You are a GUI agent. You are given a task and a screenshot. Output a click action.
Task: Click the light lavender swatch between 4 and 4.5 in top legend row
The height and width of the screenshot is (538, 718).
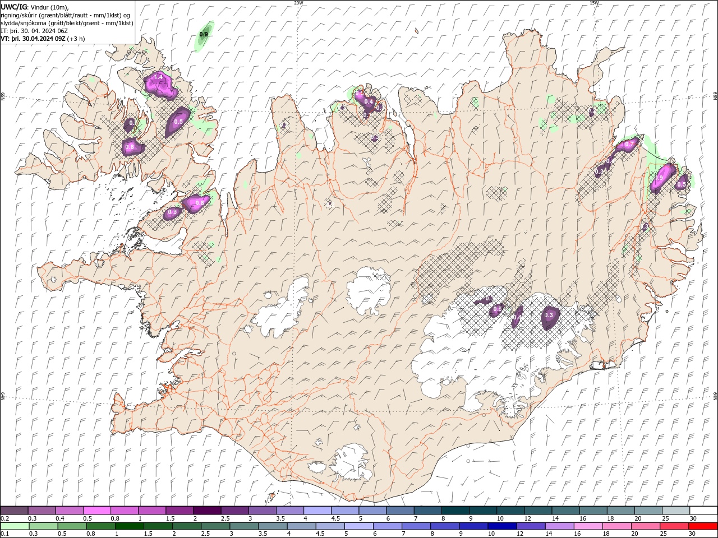point(317,511)
